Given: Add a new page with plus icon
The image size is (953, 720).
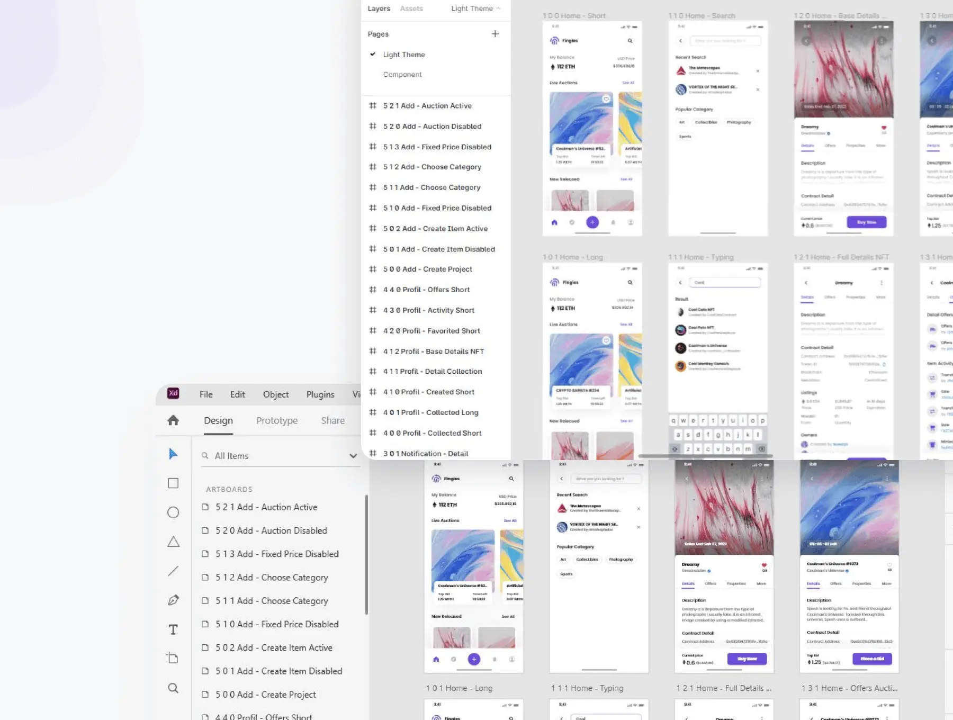Looking at the screenshot, I should pos(495,34).
